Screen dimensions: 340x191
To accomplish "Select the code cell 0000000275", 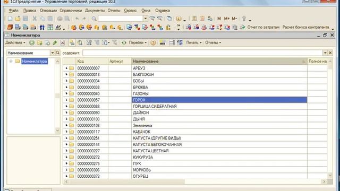I will [92, 163].
